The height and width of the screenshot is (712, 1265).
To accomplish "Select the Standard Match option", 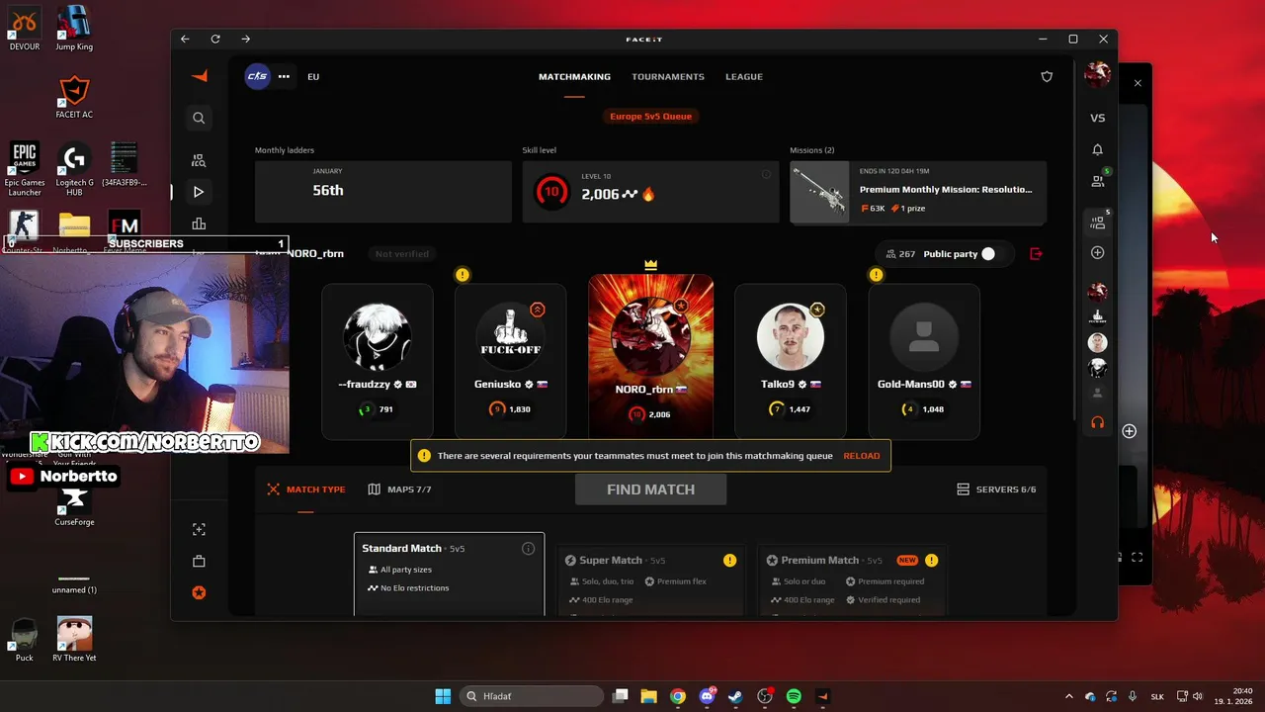I will coord(449,575).
